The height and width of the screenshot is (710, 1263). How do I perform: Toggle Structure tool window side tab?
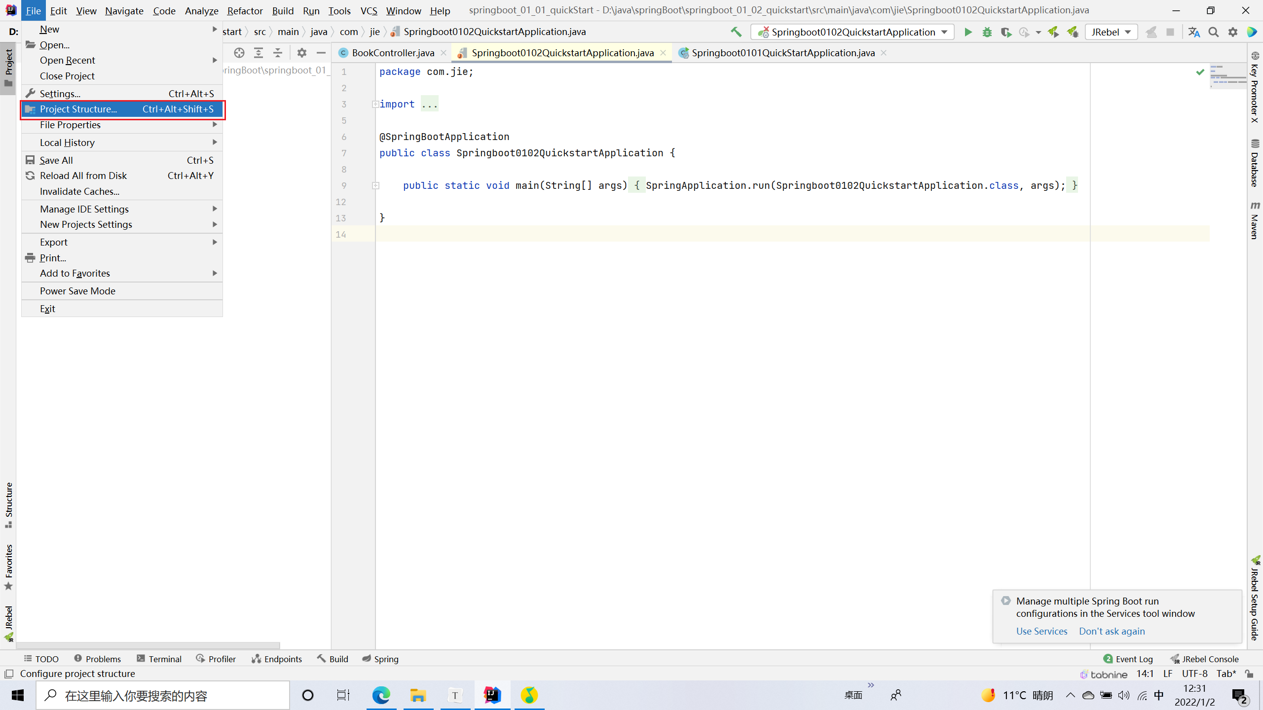point(8,505)
